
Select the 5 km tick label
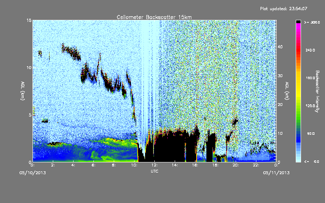(30, 115)
